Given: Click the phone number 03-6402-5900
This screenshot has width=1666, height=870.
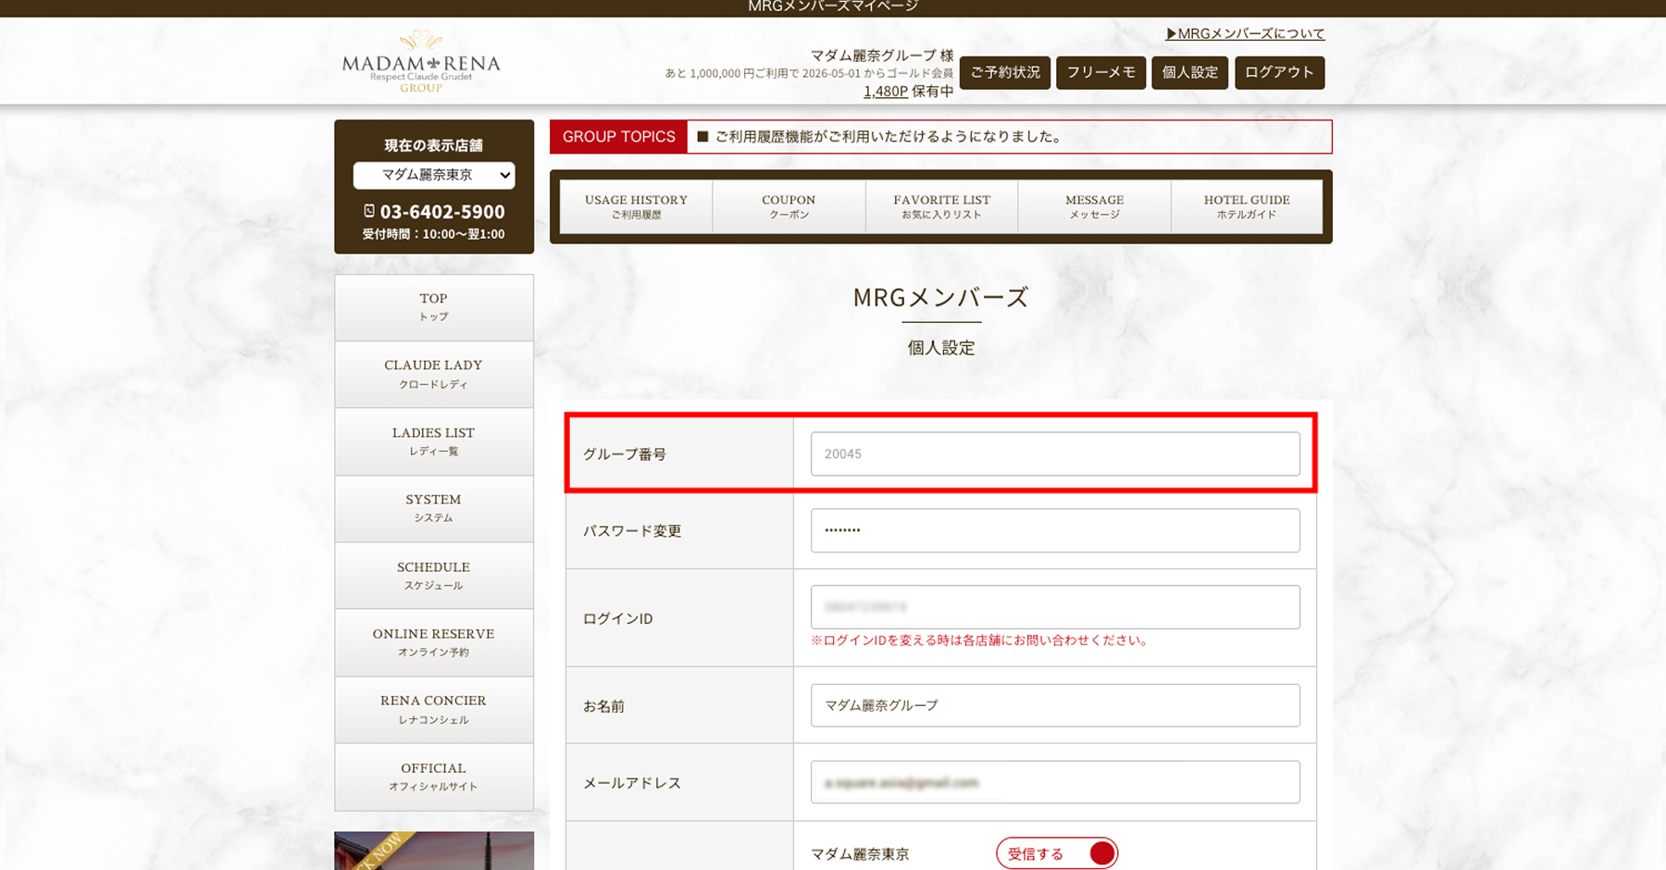Looking at the screenshot, I should [x=442, y=212].
